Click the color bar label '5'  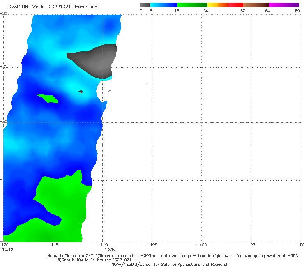(151, 11)
